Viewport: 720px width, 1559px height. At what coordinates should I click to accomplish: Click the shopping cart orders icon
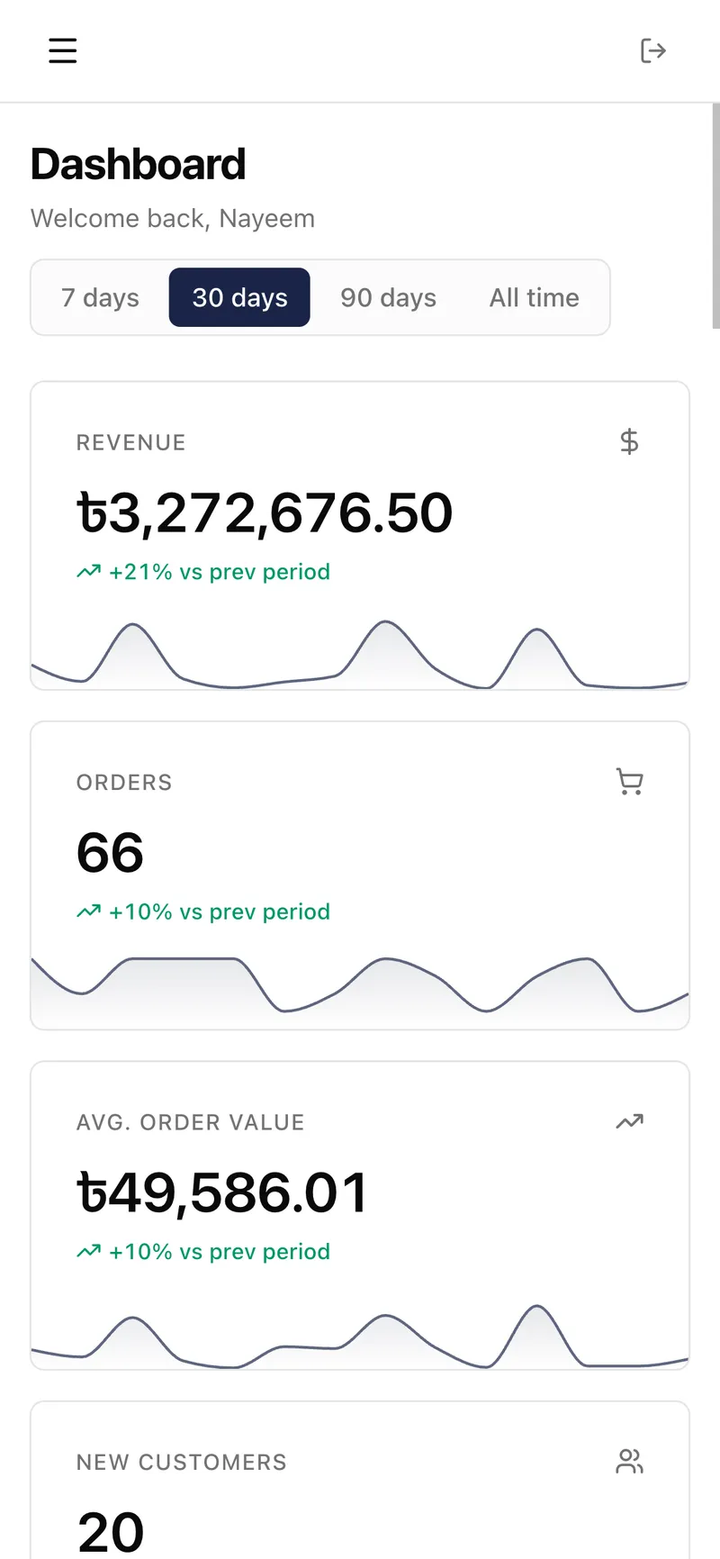[x=630, y=781]
